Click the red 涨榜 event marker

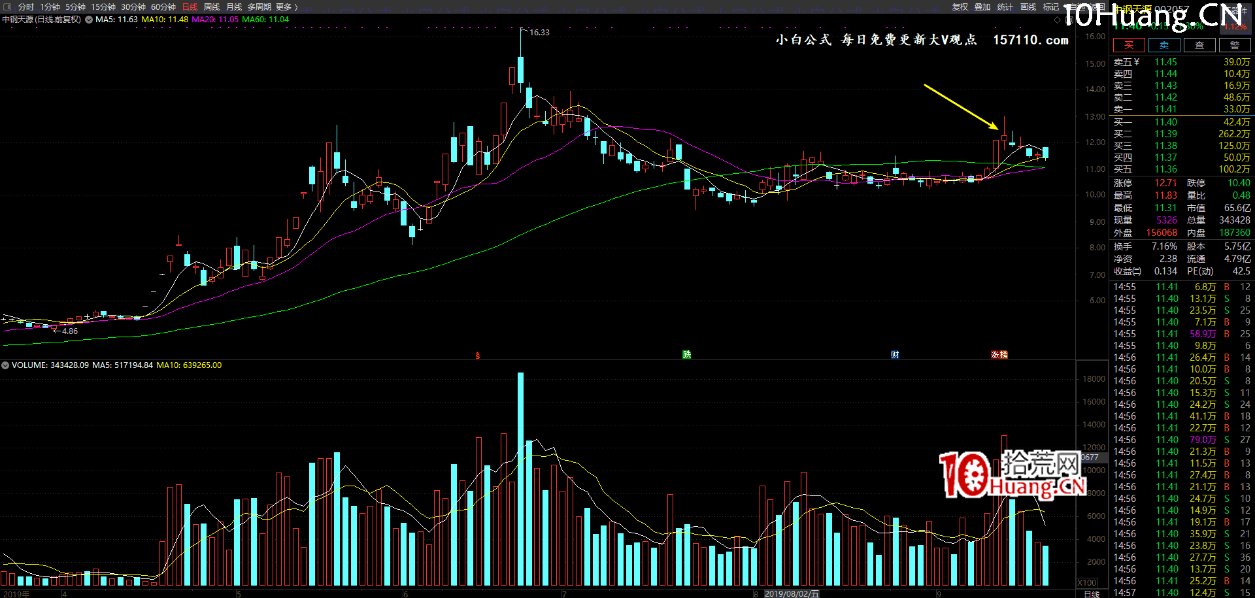[999, 354]
